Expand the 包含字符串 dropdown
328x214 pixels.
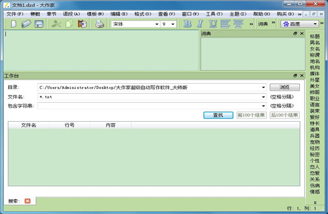(264, 106)
